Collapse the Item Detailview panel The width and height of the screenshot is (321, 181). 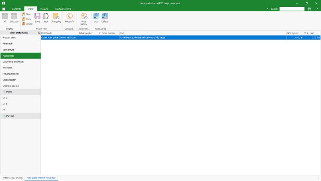tap(39, 33)
